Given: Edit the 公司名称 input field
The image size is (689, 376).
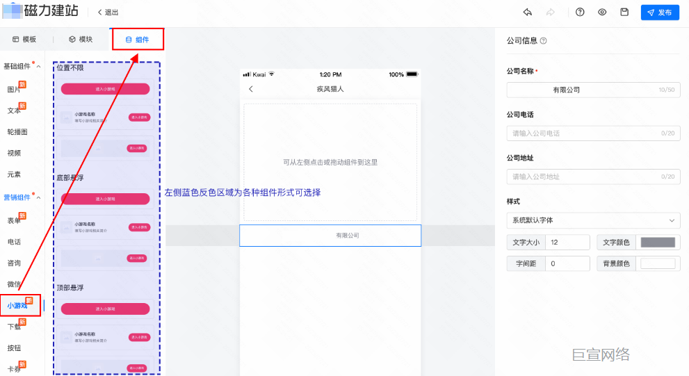Looking at the screenshot, I should pos(593,90).
